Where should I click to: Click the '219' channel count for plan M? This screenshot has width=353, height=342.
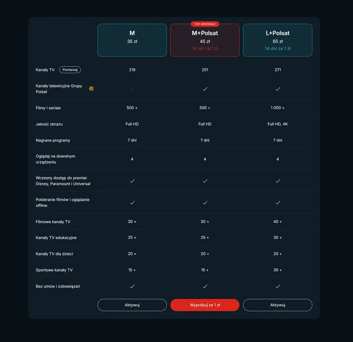pos(132,70)
